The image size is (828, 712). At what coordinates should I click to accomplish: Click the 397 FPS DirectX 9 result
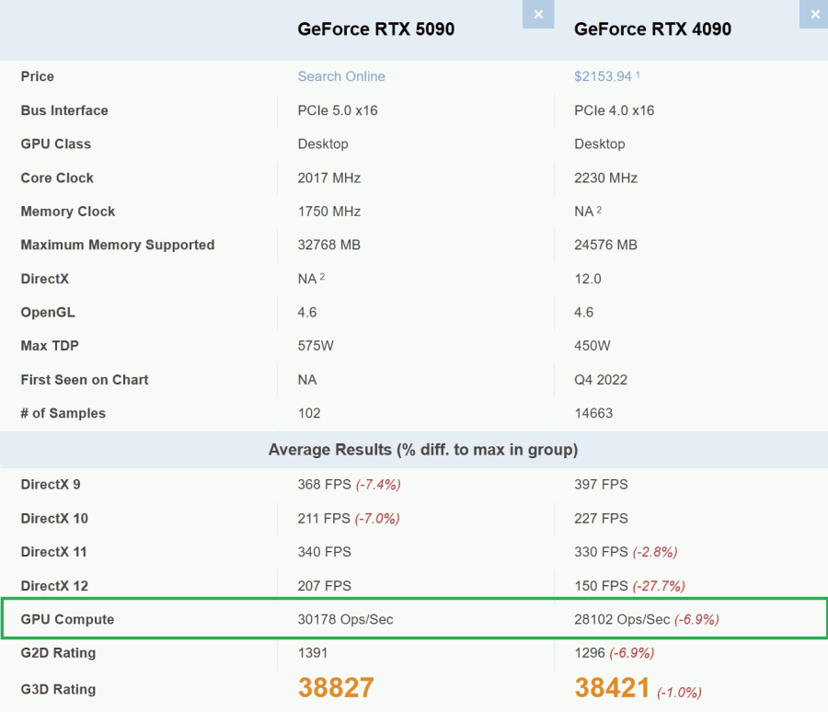601,485
